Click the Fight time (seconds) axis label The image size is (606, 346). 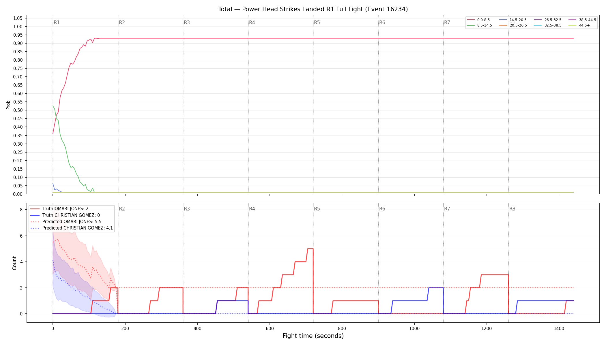[313, 336]
